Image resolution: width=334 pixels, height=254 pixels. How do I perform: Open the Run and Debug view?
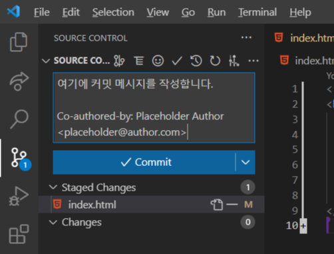coord(19,196)
